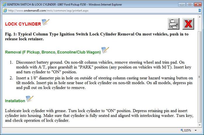204x135 pixels.
Task: Click the red X close article button
Action: pos(188,24)
